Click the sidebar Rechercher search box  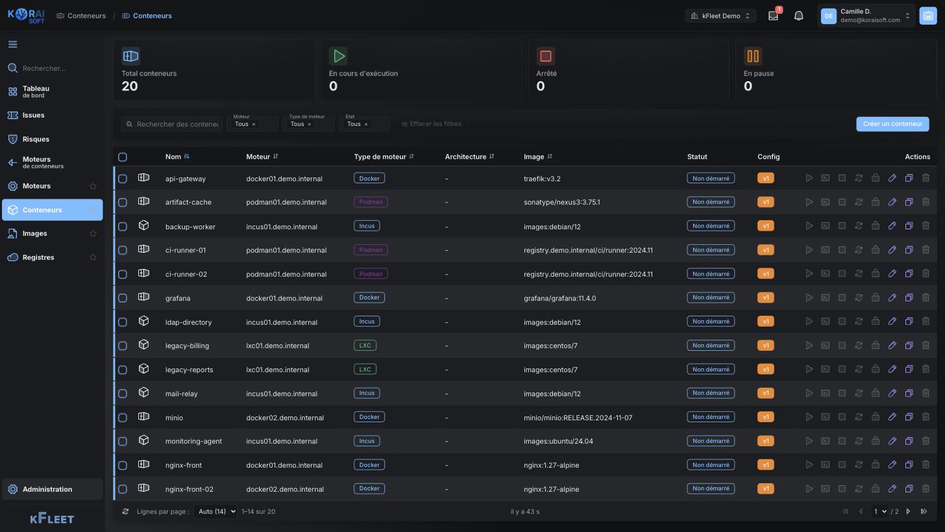point(52,68)
